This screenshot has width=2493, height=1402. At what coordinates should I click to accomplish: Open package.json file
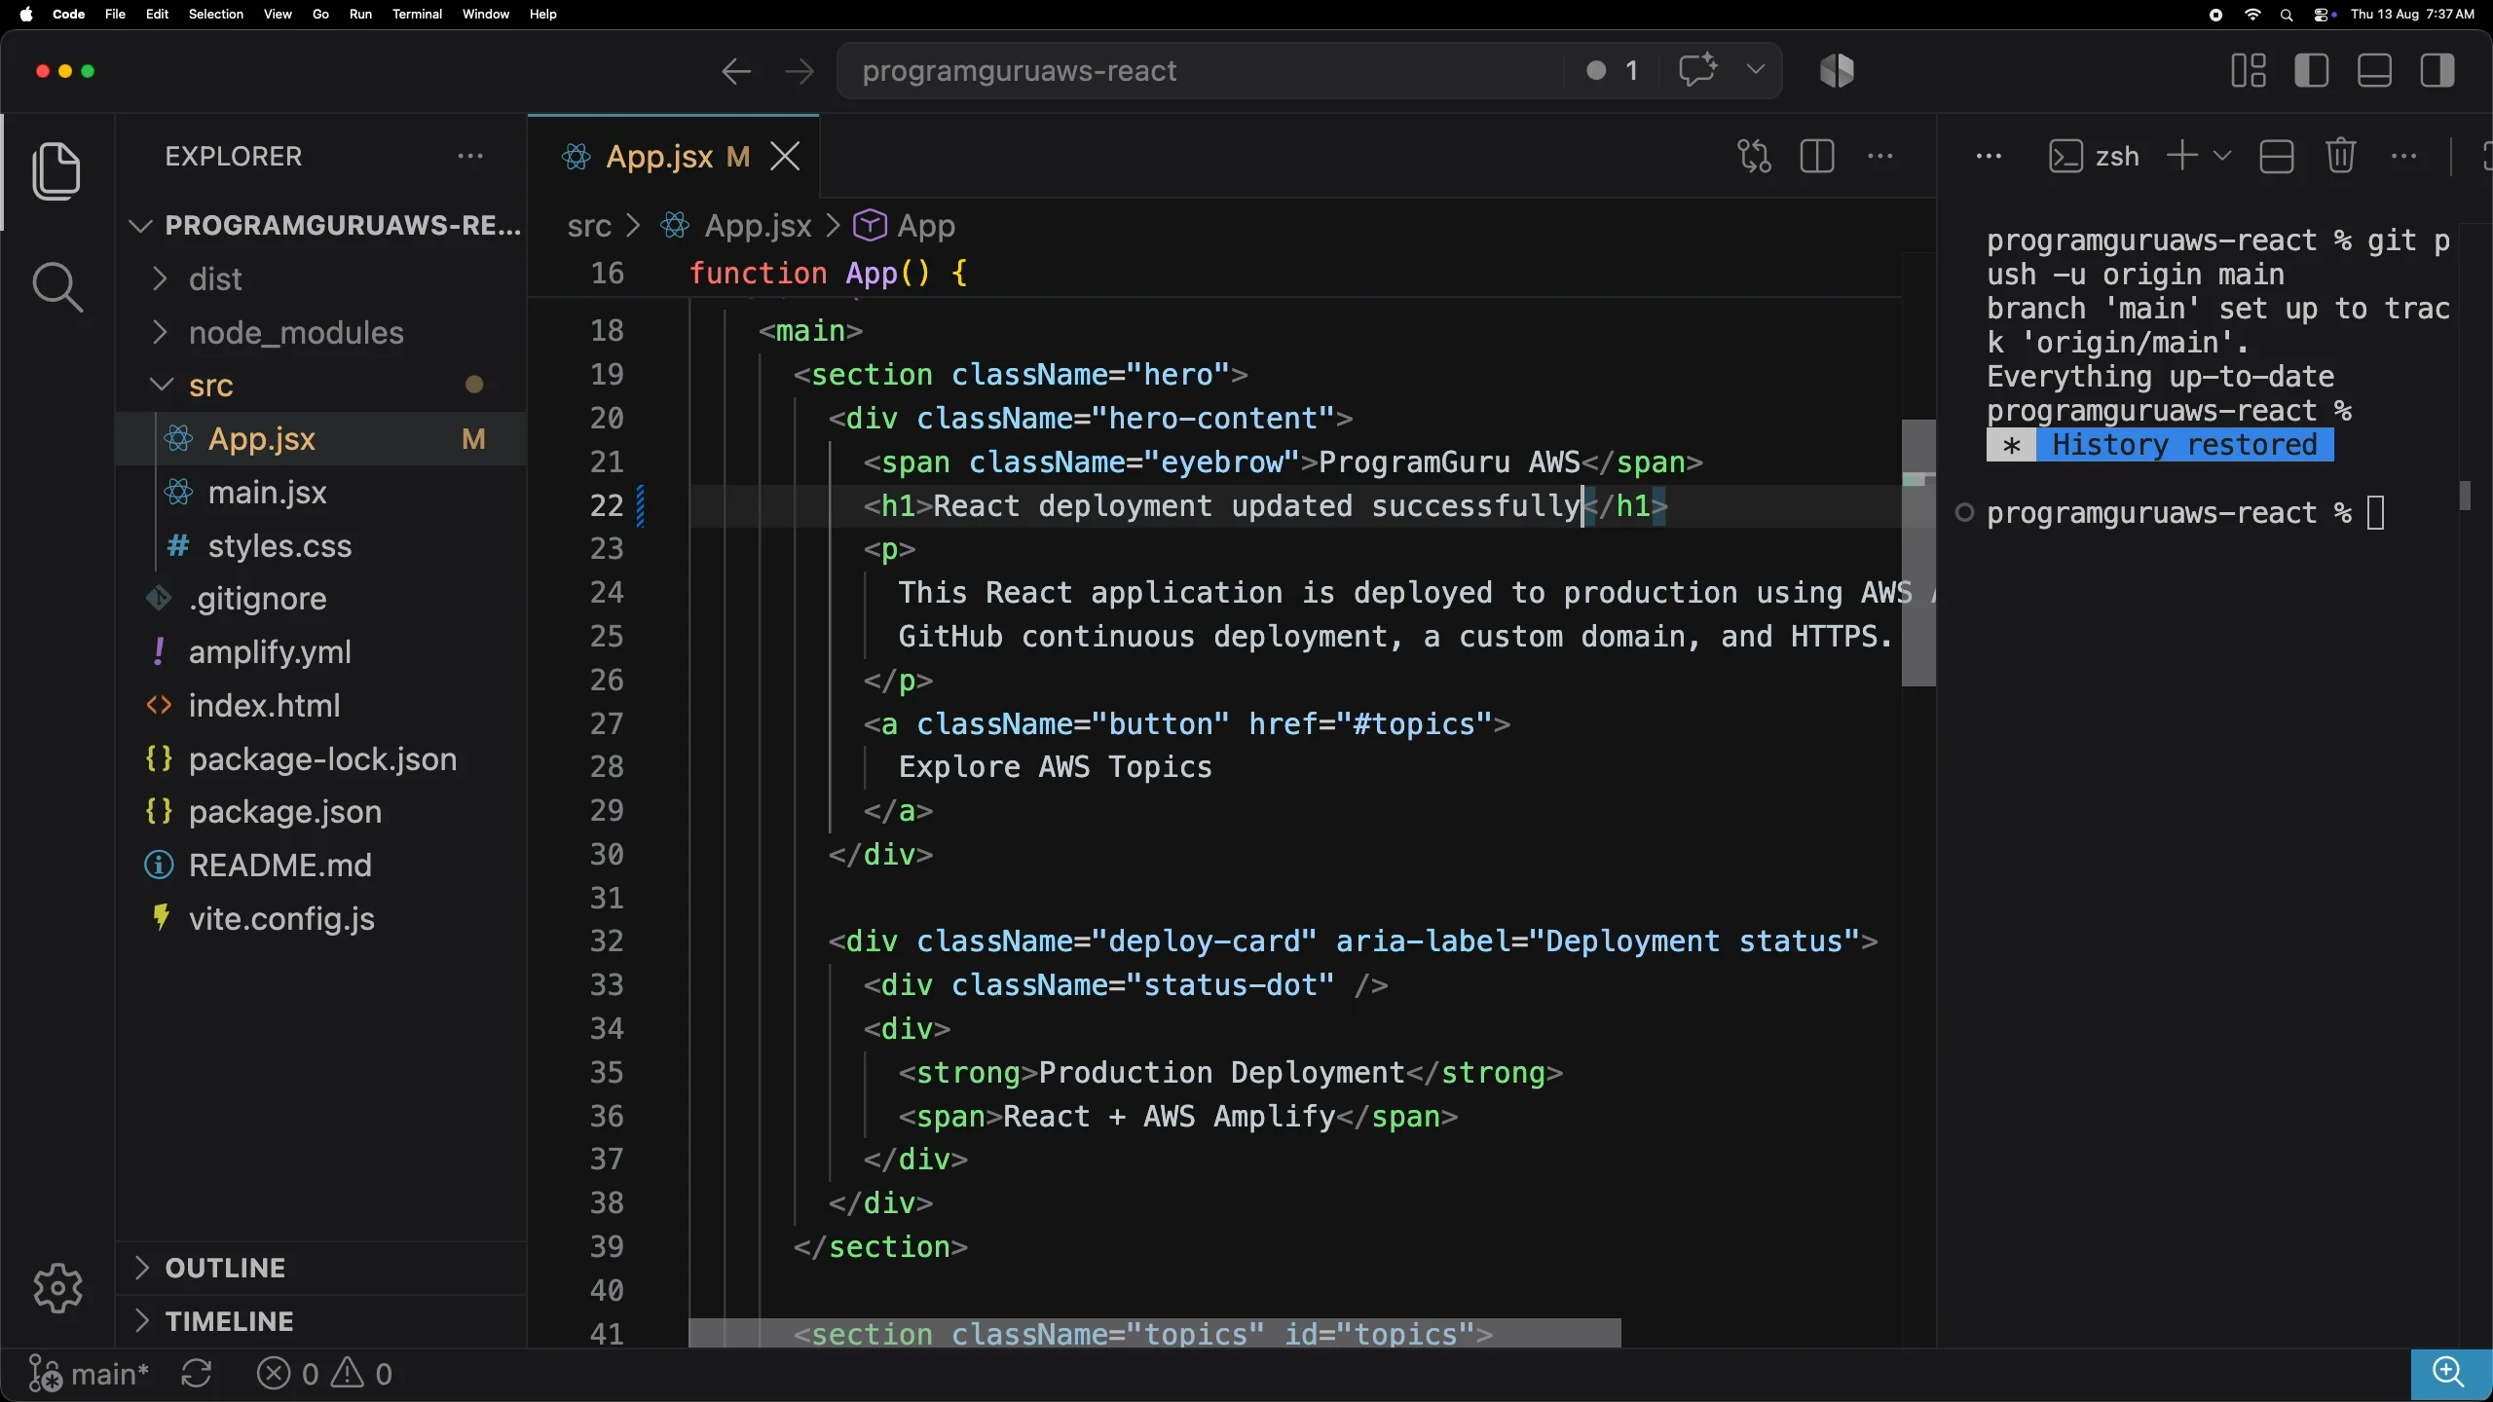321,812
